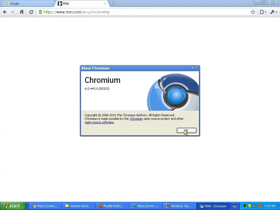Viewport: 280px width, 210px height.
Task: Click the forward navigation arrow
Action: [12, 12]
